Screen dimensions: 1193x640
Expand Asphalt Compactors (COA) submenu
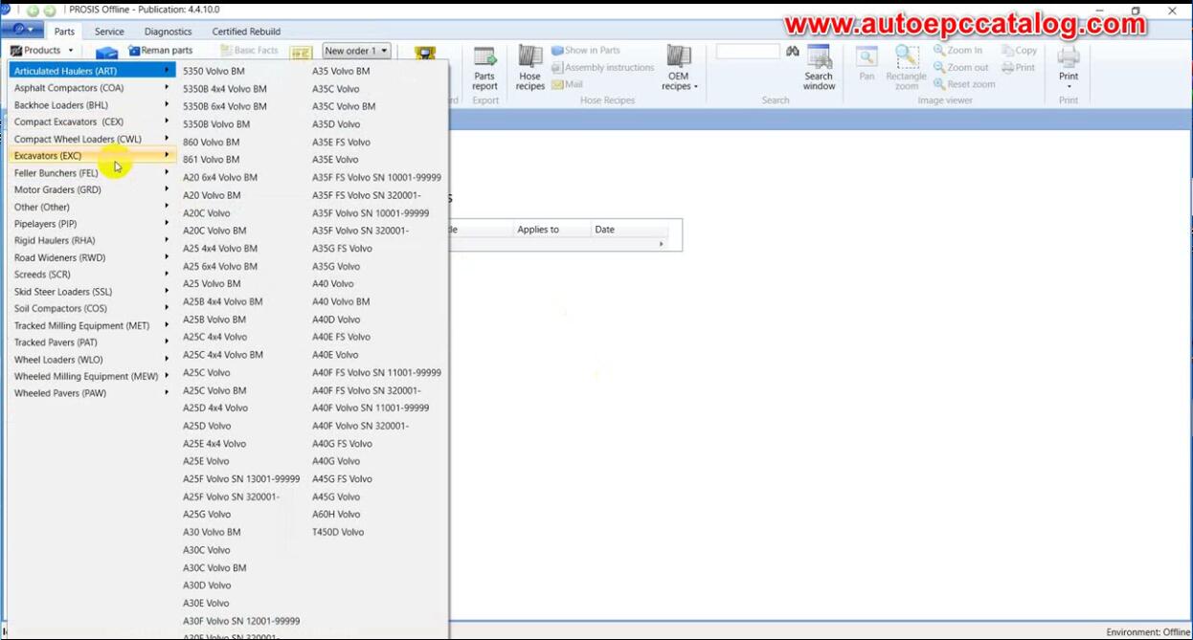92,88
